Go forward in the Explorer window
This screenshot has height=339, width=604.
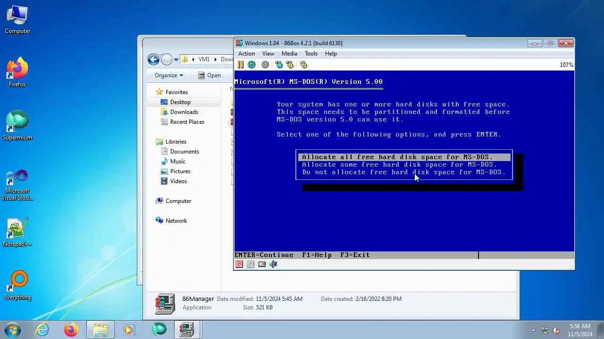[167, 59]
